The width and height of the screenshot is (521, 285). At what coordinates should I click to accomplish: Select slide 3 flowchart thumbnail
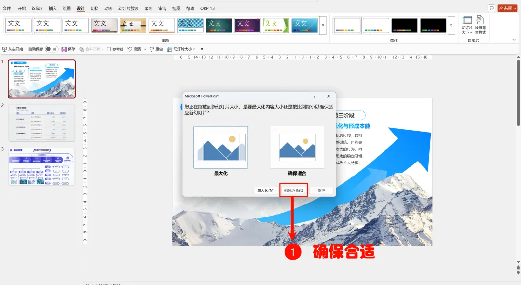click(42, 166)
